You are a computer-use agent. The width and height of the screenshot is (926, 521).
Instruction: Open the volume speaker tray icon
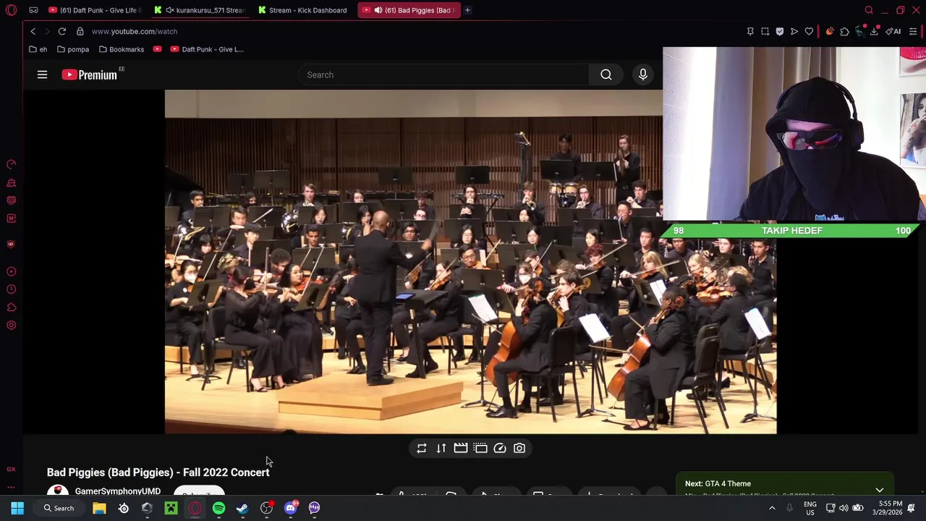click(844, 508)
